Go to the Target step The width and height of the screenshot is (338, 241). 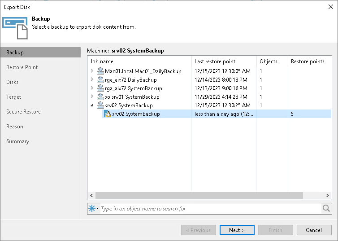click(x=14, y=97)
